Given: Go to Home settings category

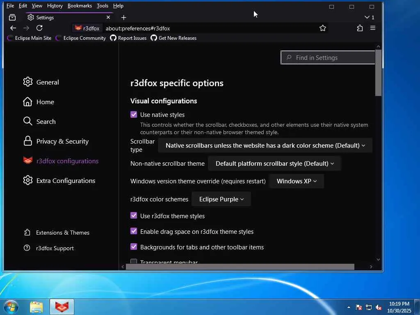Looking at the screenshot, I should pos(39,102).
